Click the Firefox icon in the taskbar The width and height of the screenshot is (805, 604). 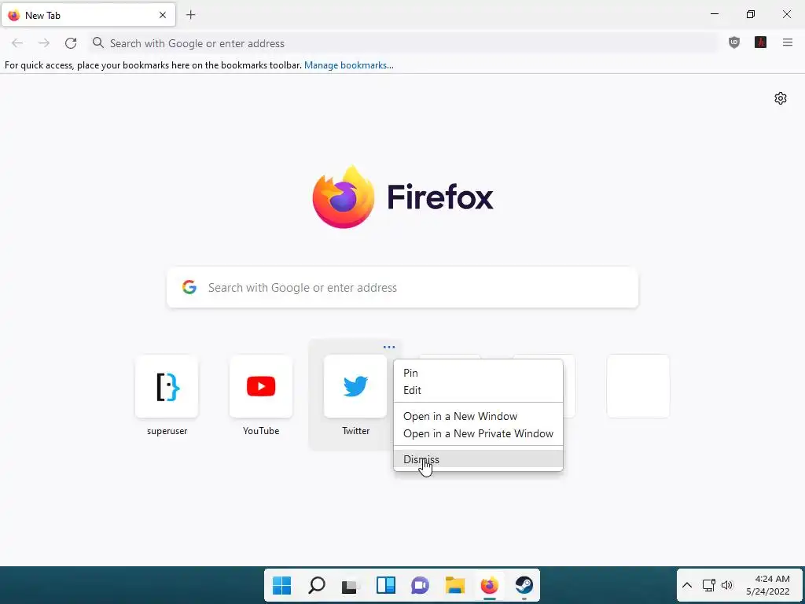[x=489, y=585]
